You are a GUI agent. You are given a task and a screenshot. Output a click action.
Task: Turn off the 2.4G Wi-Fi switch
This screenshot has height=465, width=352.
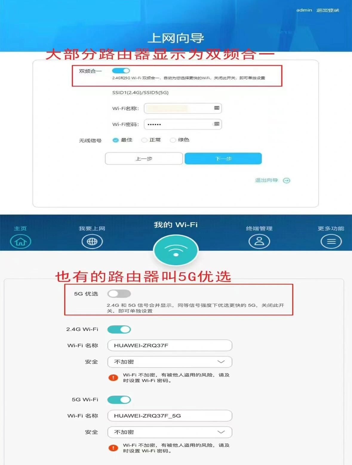pyautogui.click(x=119, y=329)
